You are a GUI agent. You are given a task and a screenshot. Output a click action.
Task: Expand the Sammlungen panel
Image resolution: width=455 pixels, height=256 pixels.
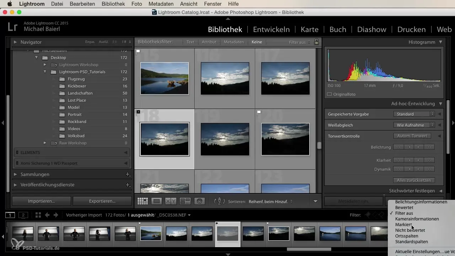pyautogui.click(x=15, y=175)
